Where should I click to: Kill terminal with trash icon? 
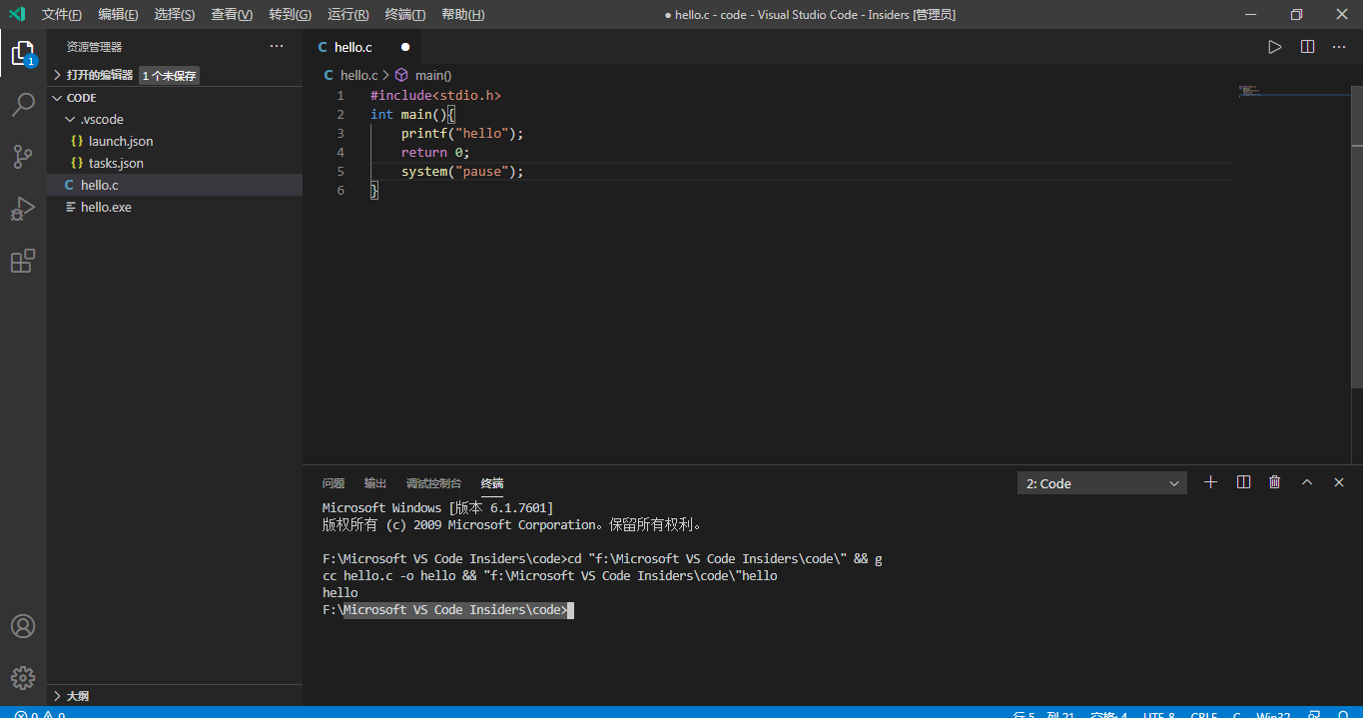coord(1275,482)
